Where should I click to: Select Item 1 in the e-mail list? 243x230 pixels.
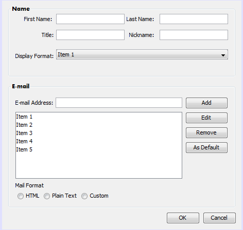click(x=99, y=117)
